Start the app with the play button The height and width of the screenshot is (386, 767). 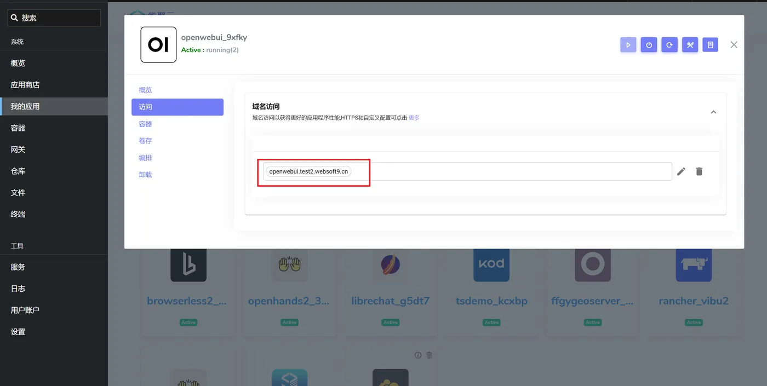628,45
